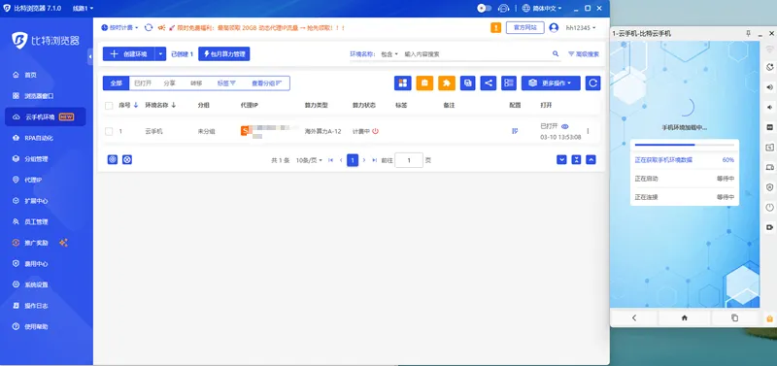The height and width of the screenshot is (366, 777).
Task: Click the blue save-disk toolbar icon
Action: pos(468,83)
